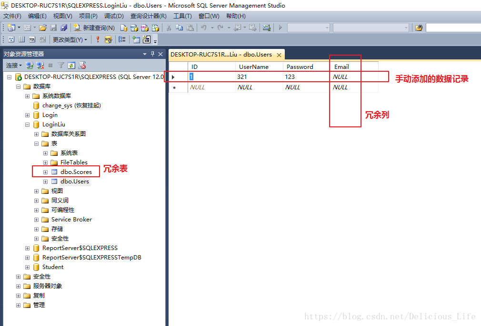The image size is (481, 326).
Task: Click 新建查询(N) new query button
Action: [94, 28]
